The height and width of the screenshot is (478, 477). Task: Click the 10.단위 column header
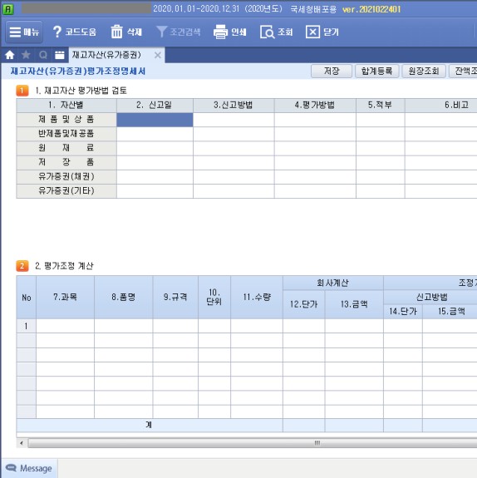(x=214, y=298)
